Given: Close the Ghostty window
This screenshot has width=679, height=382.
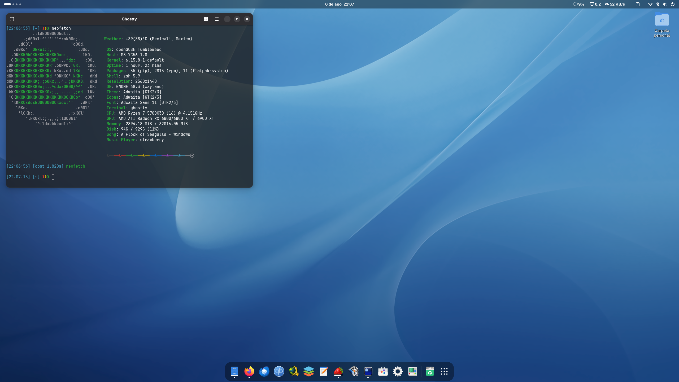Looking at the screenshot, I should (247, 19).
